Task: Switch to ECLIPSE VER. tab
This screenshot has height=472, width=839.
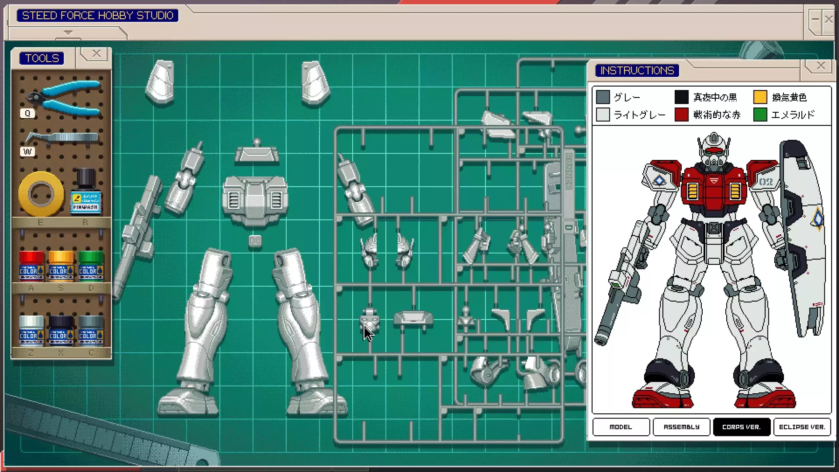Action: [802, 427]
